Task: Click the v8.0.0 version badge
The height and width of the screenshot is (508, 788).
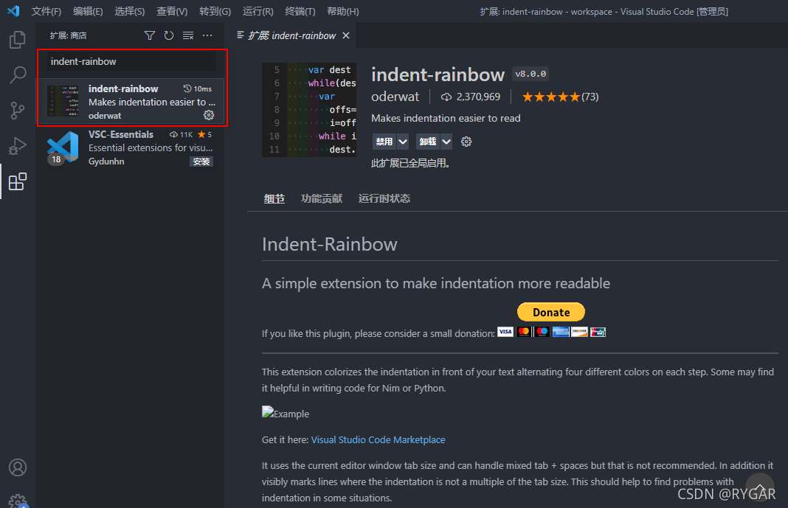Action: point(530,74)
